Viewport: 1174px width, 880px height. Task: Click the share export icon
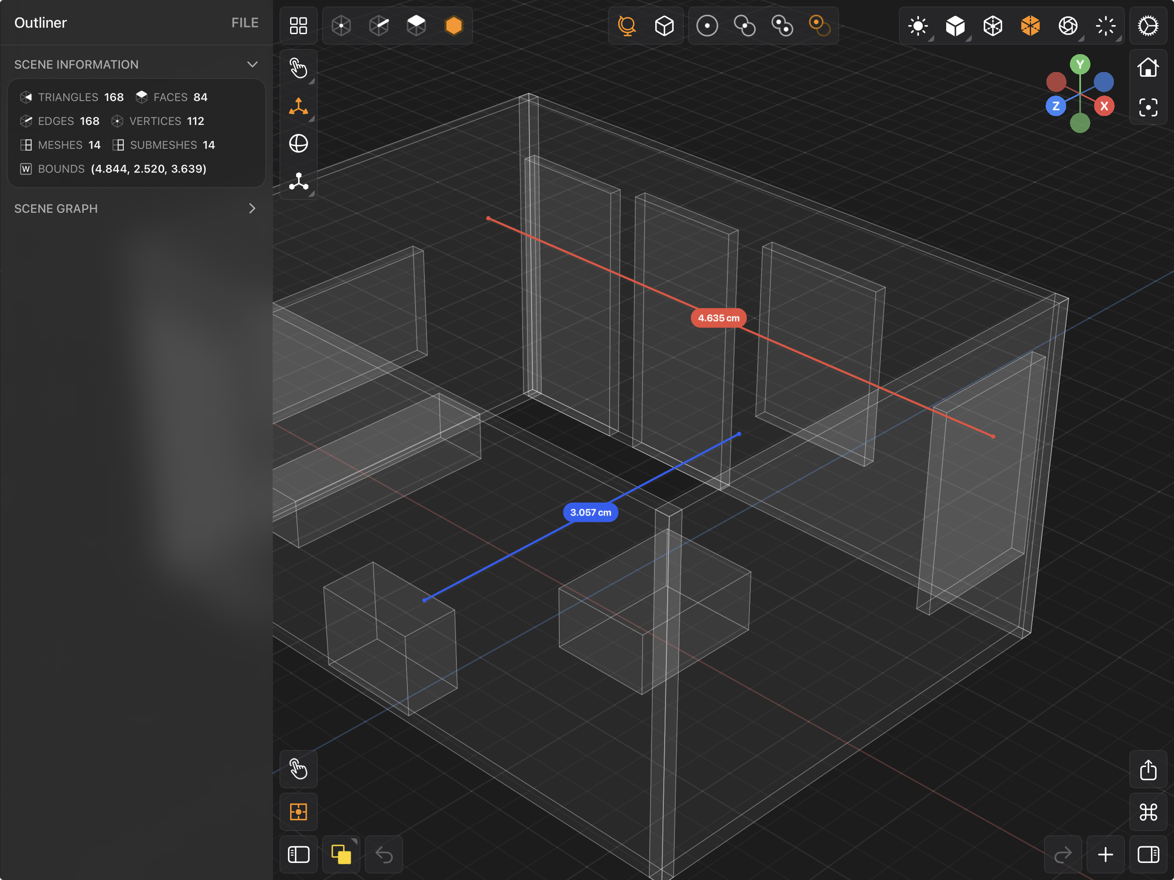click(x=1148, y=769)
